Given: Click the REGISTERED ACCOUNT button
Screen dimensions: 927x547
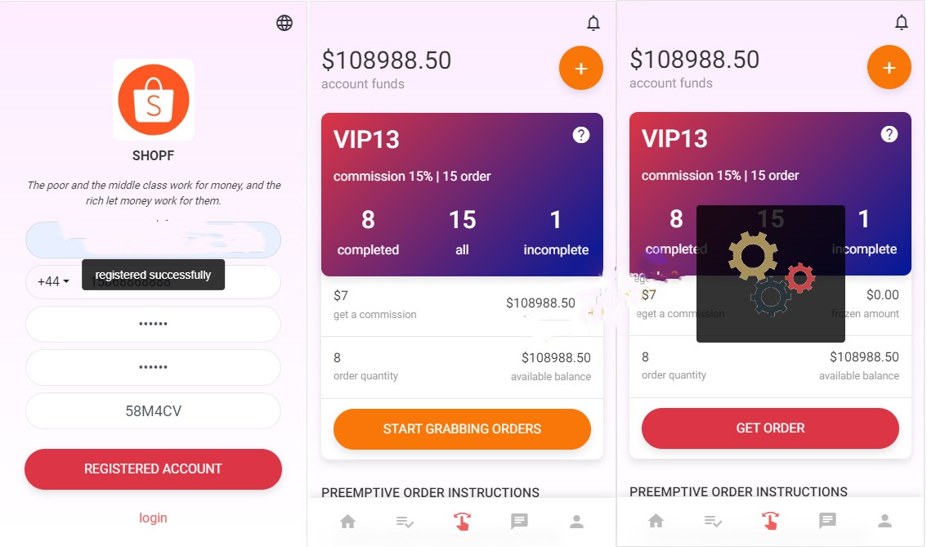Looking at the screenshot, I should [153, 469].
